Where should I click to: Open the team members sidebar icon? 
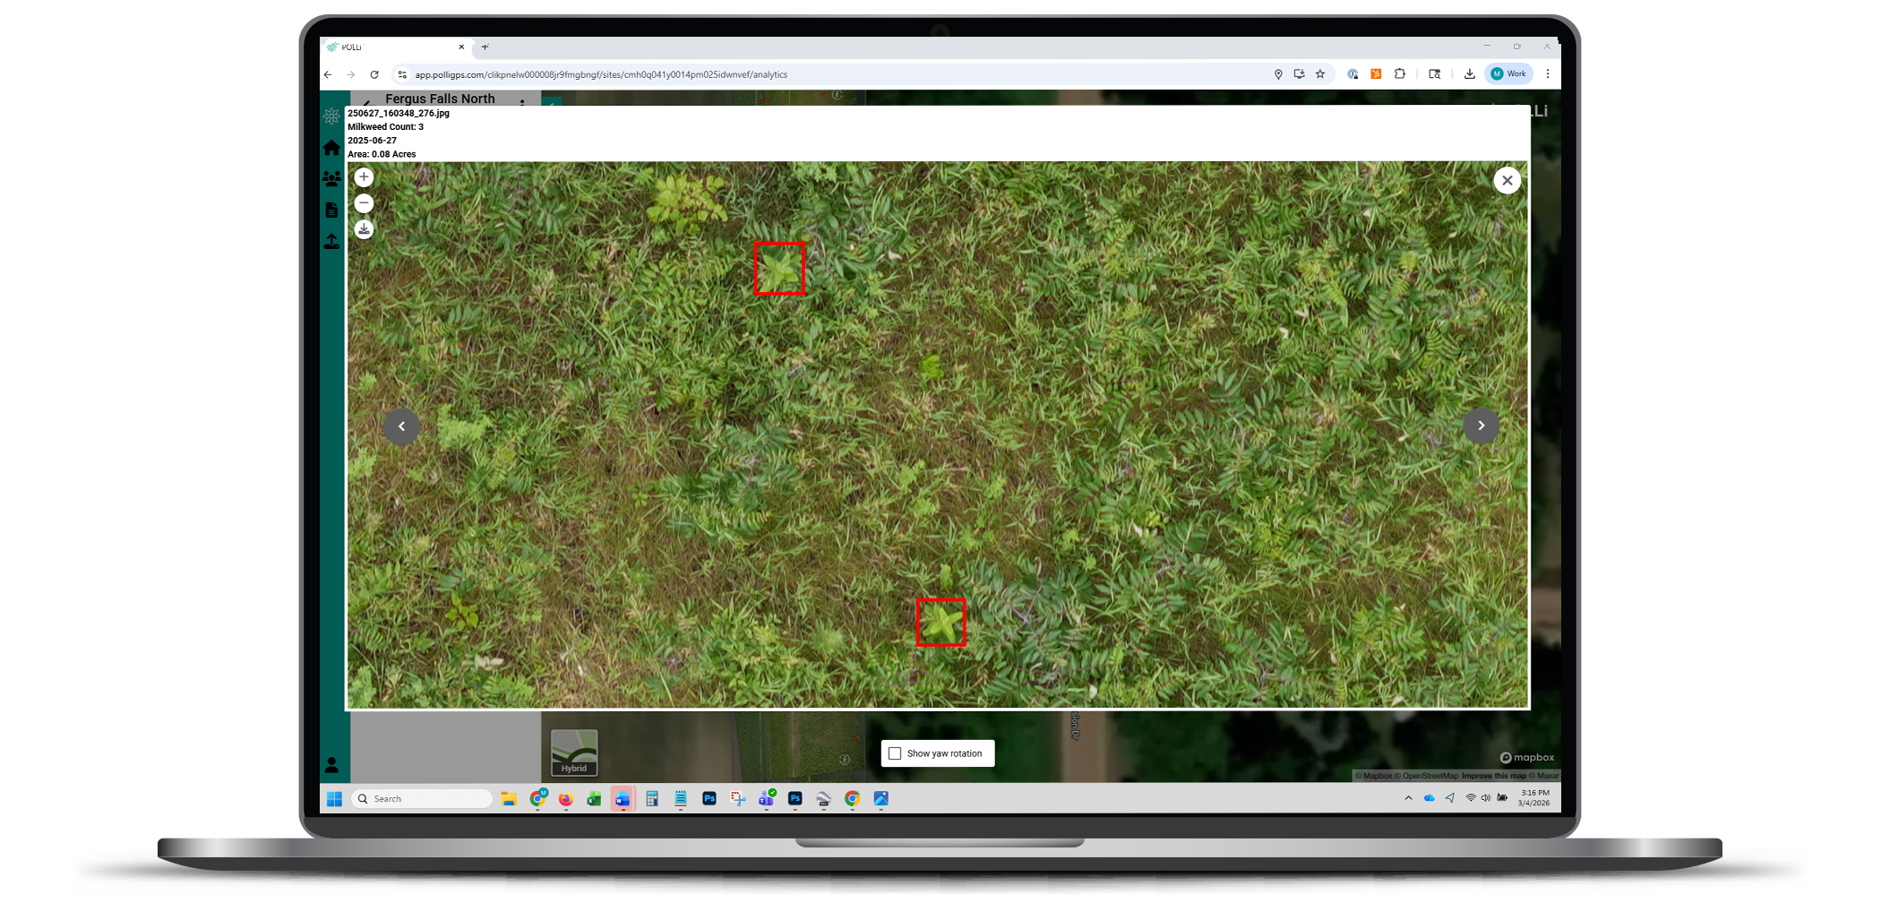[331, 179]
